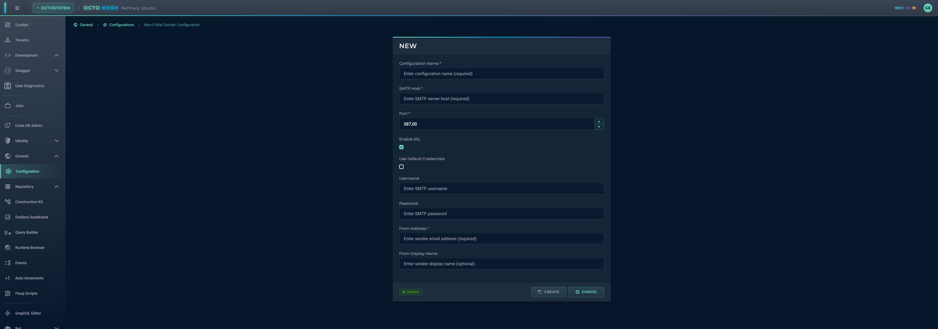Open the Configurations breadcrumb
The width and height of the screenshot is (938, 329).
(x=122, y=25)
